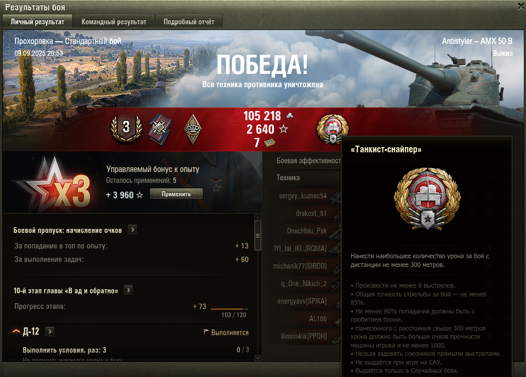Image resolution: width=526 pixels, height=377 pixels.
Task: Open the Подробный отчёт tab
Action: pos(189,22)
